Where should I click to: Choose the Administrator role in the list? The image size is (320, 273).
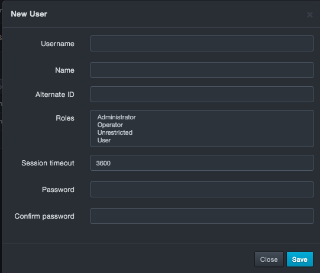[x=117, y=117]
